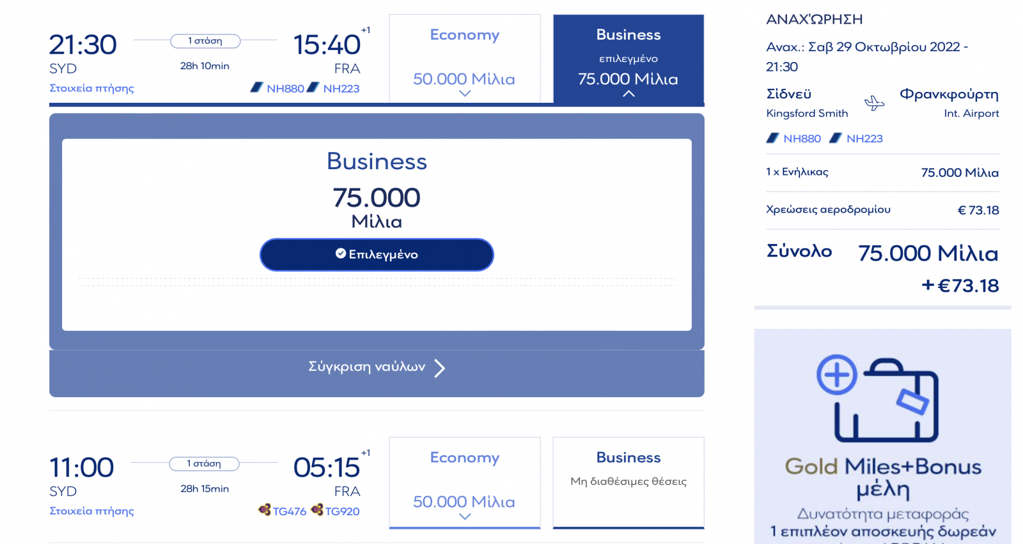Click the airplane icon between Sydney and Frankfurt

coord(874,103)
